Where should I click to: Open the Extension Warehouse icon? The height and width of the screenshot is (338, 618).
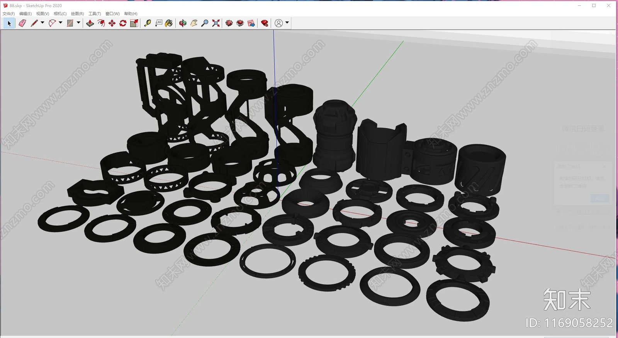pos(240,23)
